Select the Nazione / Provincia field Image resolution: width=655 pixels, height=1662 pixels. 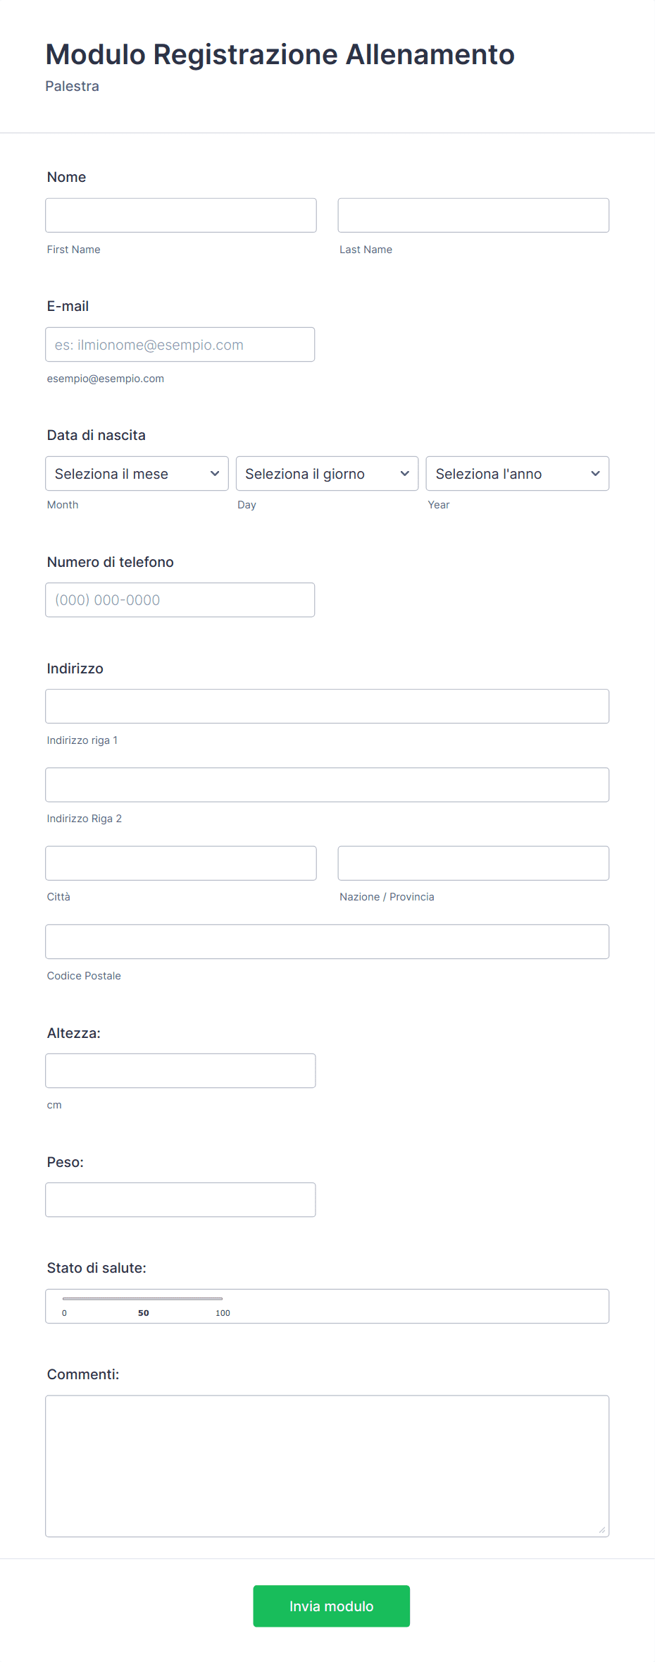[473, 863]
